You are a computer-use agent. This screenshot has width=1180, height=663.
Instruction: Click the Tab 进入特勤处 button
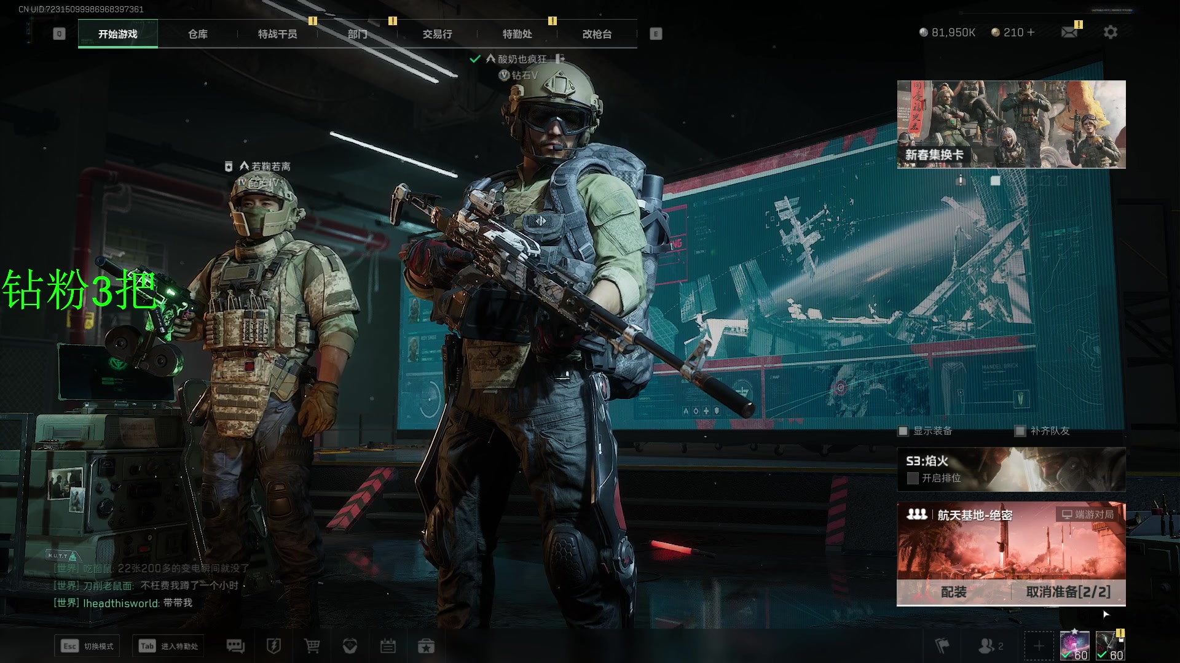click(168, 646)
